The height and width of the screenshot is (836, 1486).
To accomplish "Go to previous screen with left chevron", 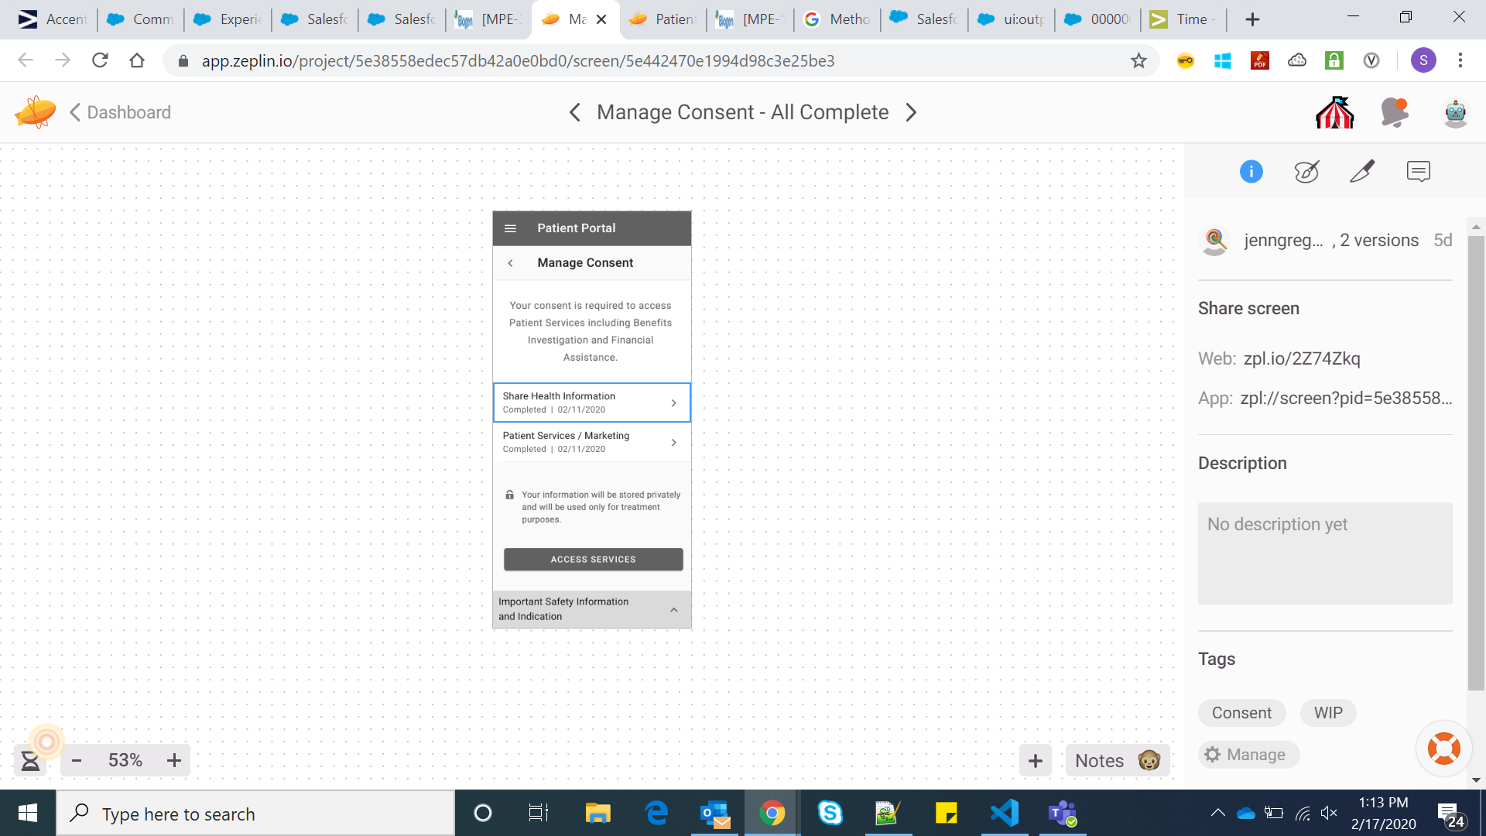I will tap(574, 113).
